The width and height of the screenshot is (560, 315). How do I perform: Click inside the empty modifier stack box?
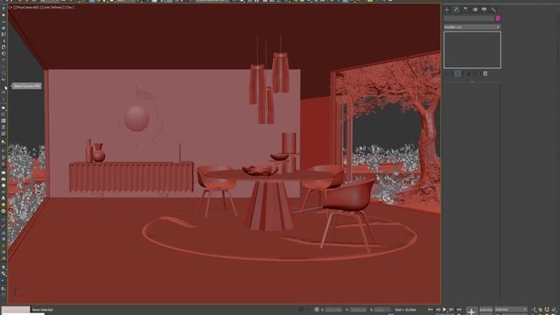[472, 50]
